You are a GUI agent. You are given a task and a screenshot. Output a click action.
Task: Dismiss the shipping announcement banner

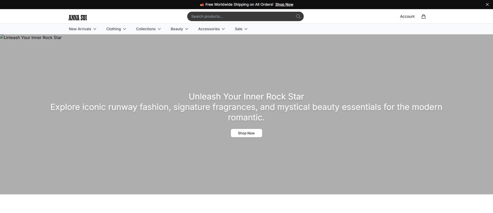pos(487,4)
